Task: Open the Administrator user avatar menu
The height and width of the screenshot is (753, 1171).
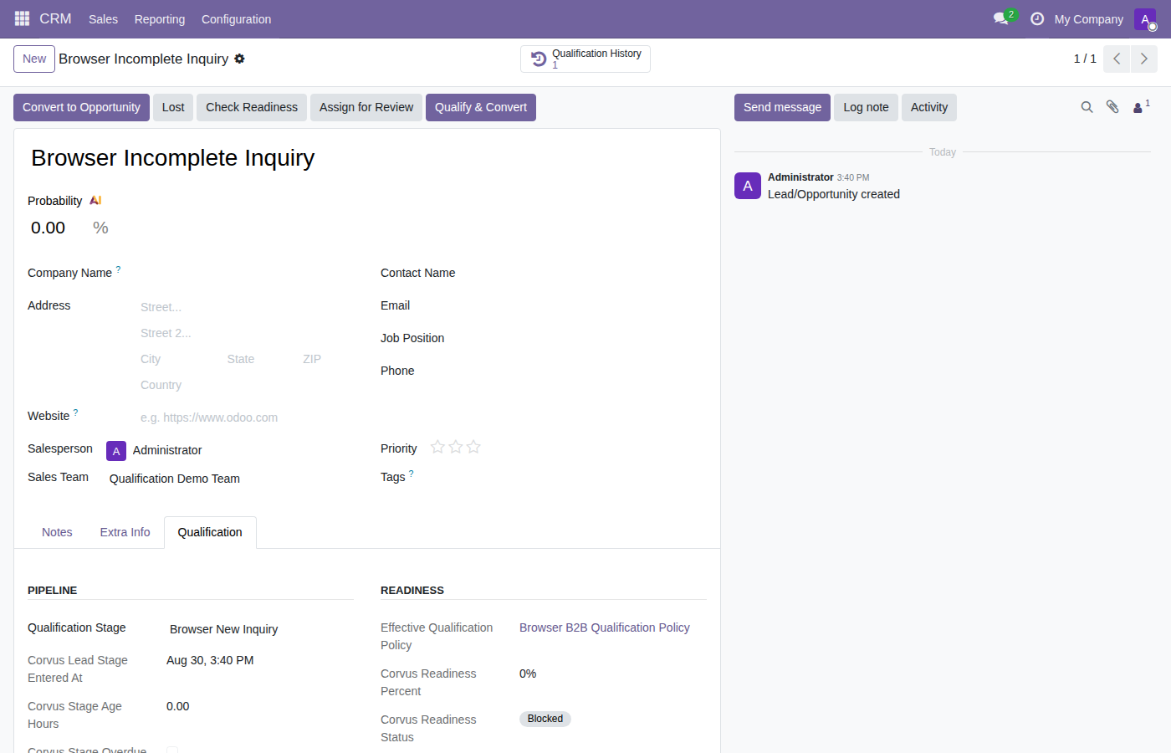Action: click(x=1145, y=19)
